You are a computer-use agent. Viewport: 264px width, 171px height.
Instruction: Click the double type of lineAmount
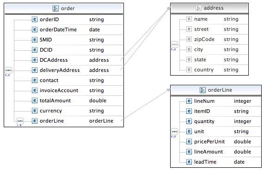click(242, 152)
